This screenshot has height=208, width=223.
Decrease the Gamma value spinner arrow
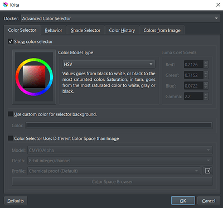coord(206,98)
